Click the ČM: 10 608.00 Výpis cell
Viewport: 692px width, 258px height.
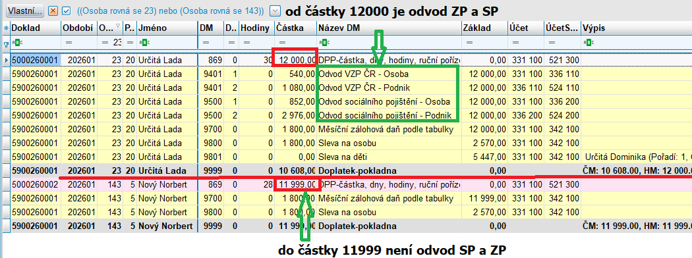pyautogui.click(x=636, y=170)
